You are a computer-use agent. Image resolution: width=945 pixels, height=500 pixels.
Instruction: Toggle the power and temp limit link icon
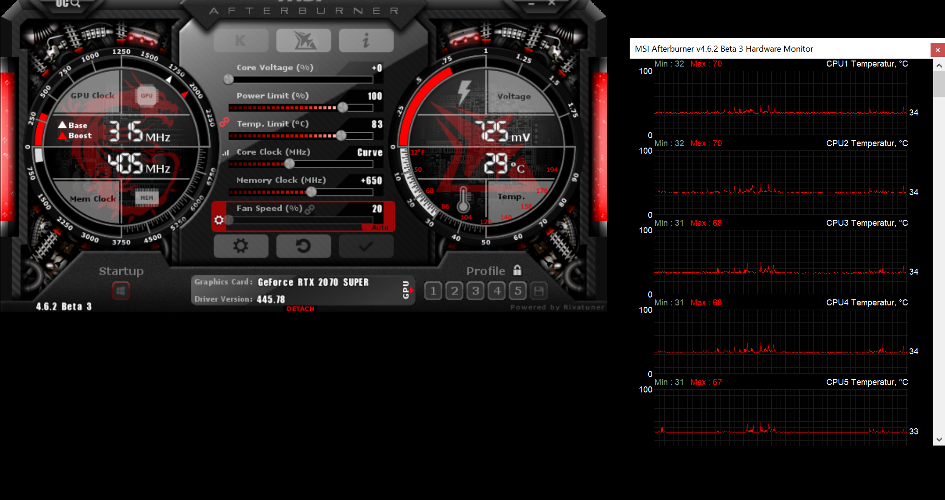[x=224, y=122]
